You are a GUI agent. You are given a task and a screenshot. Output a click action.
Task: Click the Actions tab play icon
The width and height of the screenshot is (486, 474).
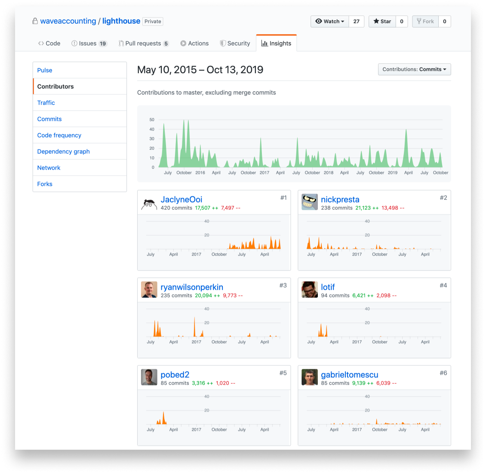point(183,43)
